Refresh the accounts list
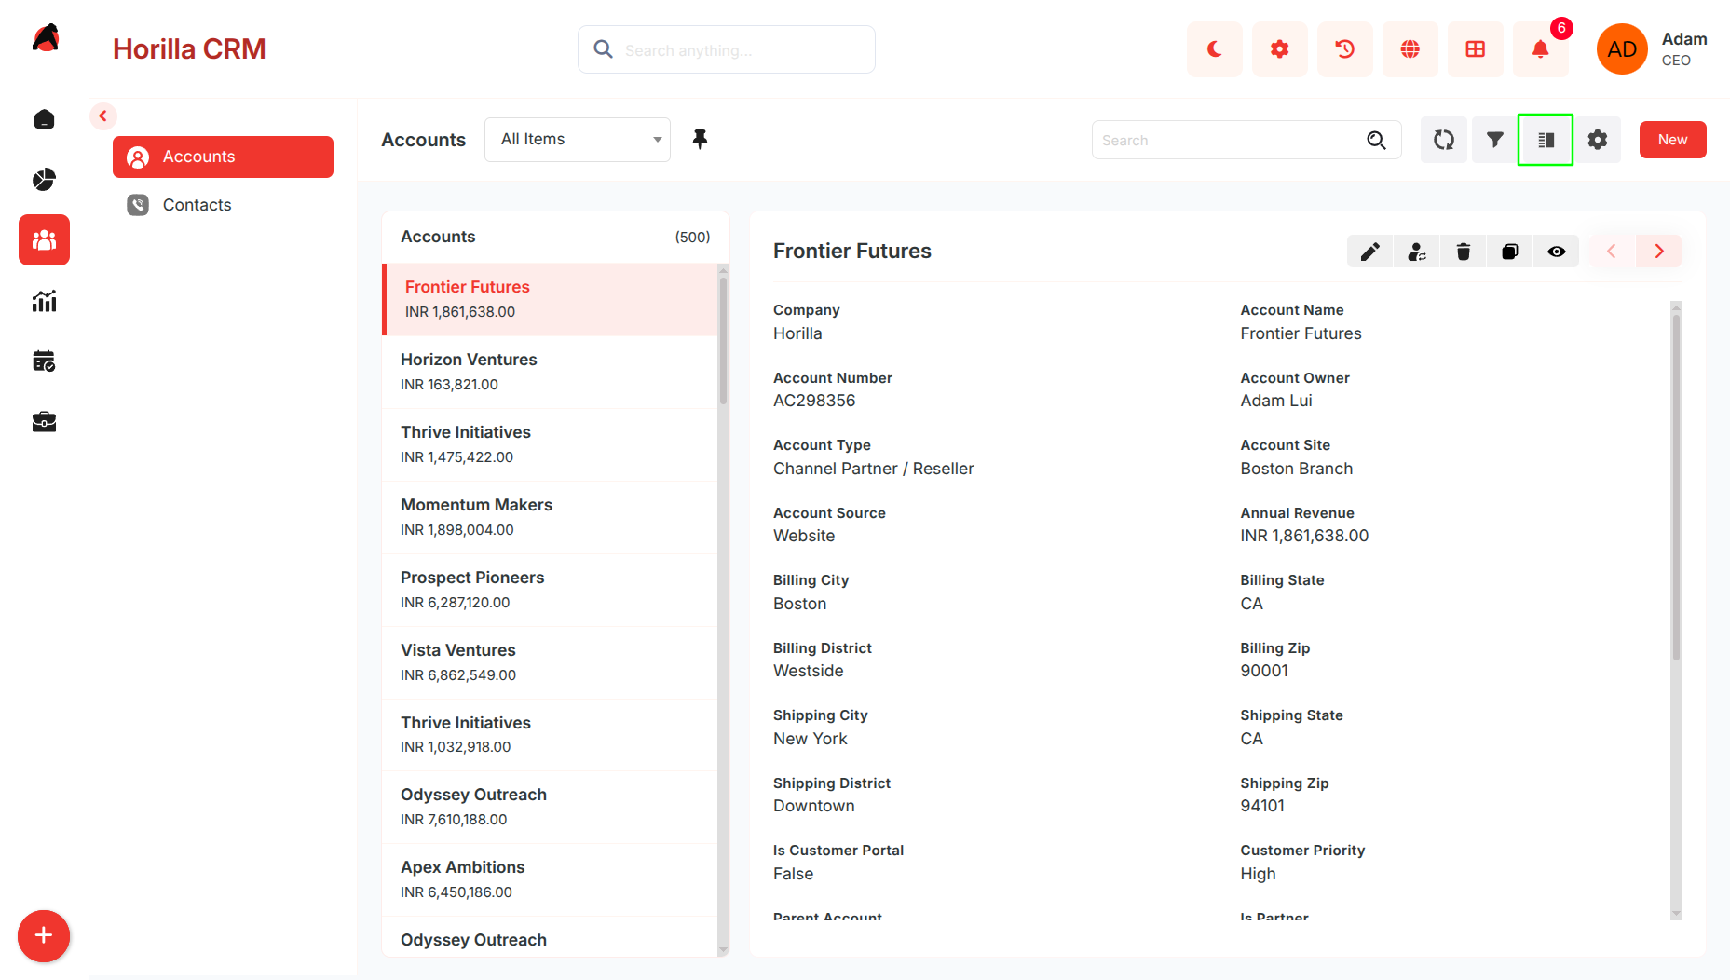1730x980 pixels. [x=1444, y=140]
